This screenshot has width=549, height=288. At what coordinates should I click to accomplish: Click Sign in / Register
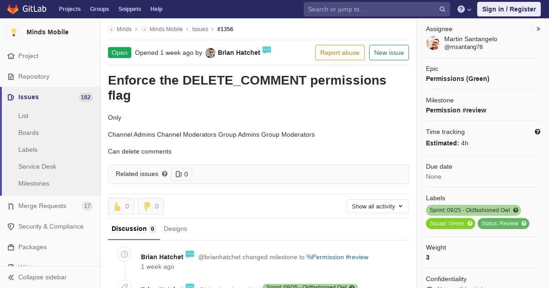click(509, 9)
